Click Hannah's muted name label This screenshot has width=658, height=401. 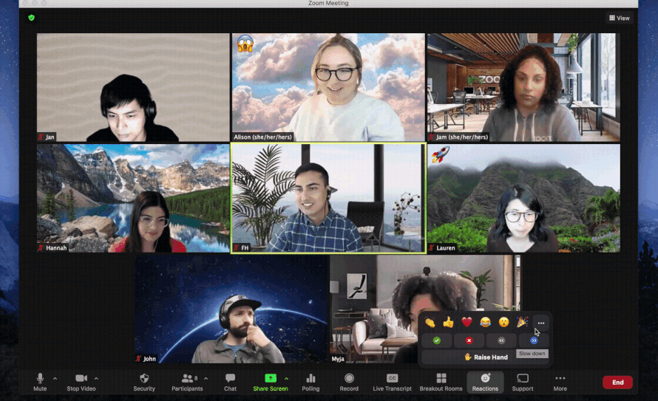(x=53, y=248)
